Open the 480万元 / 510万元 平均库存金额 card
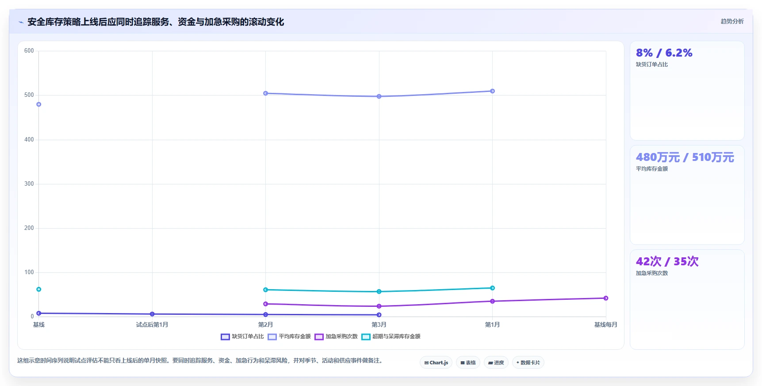The image size is (762, 386). (687, 195)
